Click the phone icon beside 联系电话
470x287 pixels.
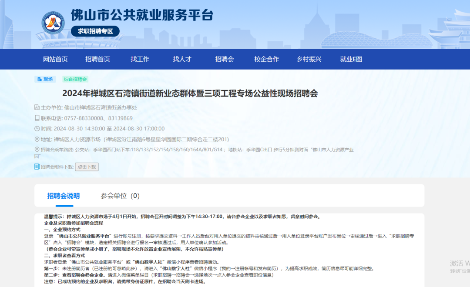pos(37,118)
